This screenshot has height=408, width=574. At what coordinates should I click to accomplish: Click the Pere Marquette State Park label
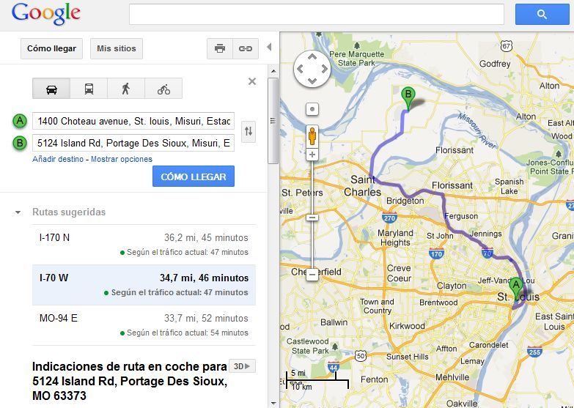pos(356,59)
